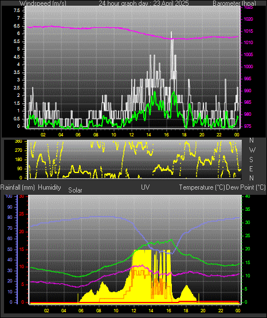
Task: Click the 270 wind direction degree label
Action: (18, 151)
